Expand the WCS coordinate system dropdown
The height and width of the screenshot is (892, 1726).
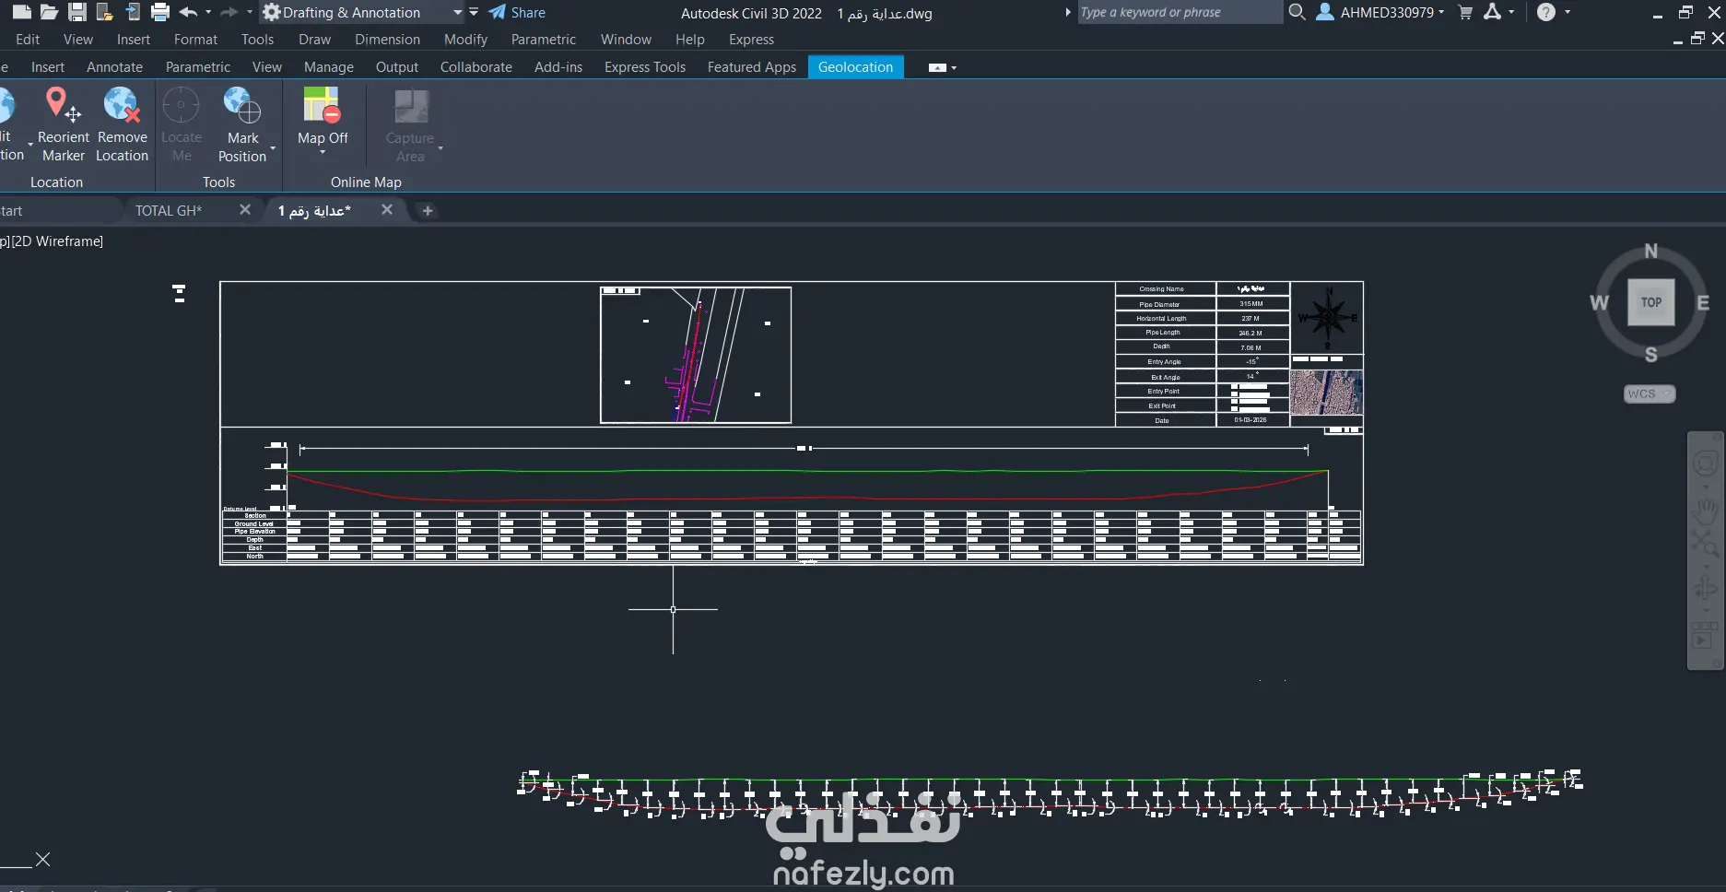click(x=1649, y=393)
